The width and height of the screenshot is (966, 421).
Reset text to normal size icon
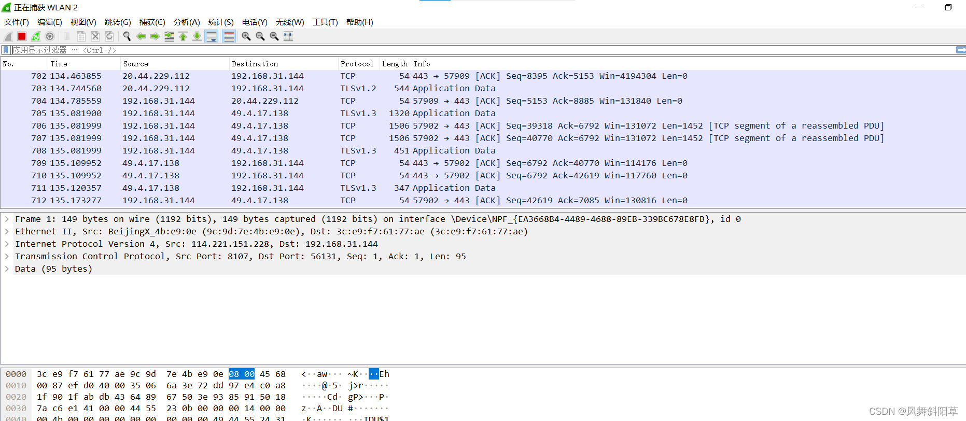(274, 36)
